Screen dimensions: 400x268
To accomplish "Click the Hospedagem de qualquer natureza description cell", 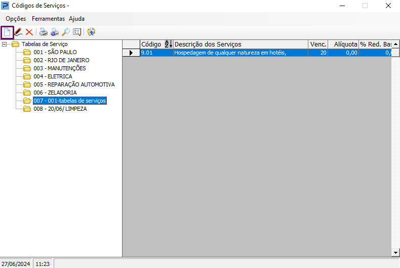I will click(x=241, y=53).
